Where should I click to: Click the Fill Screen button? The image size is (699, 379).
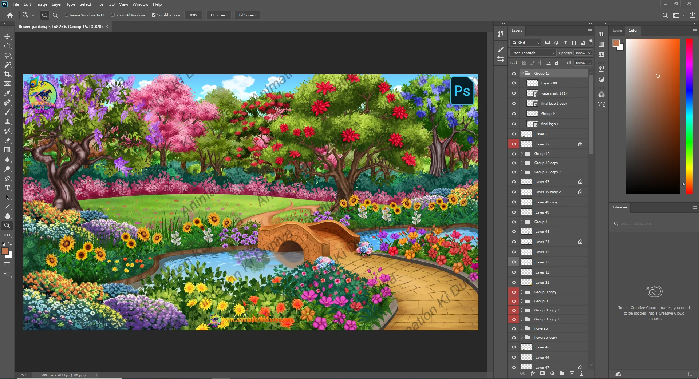(x=247, y=15)
